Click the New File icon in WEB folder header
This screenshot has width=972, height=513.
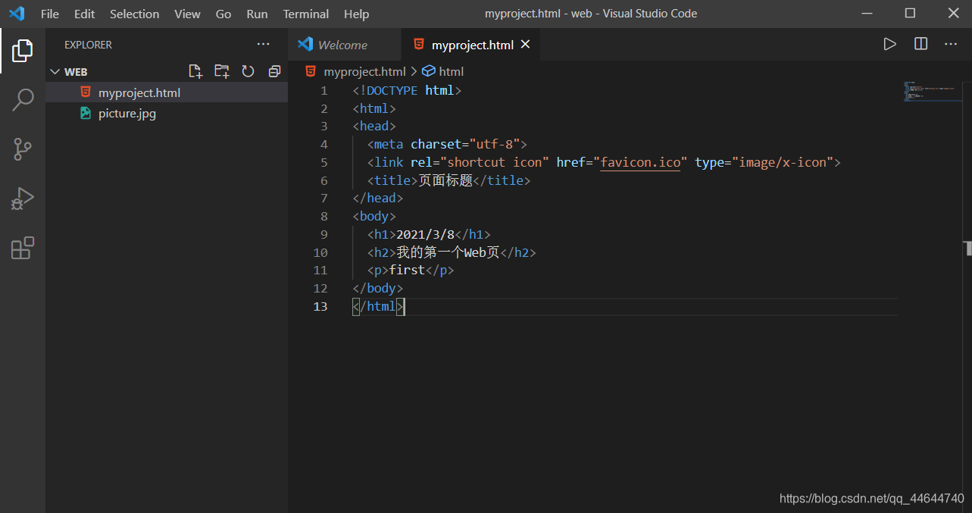tap(195, 71)
